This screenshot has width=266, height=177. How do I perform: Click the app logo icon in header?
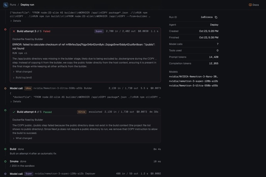(x=6, y=5)
